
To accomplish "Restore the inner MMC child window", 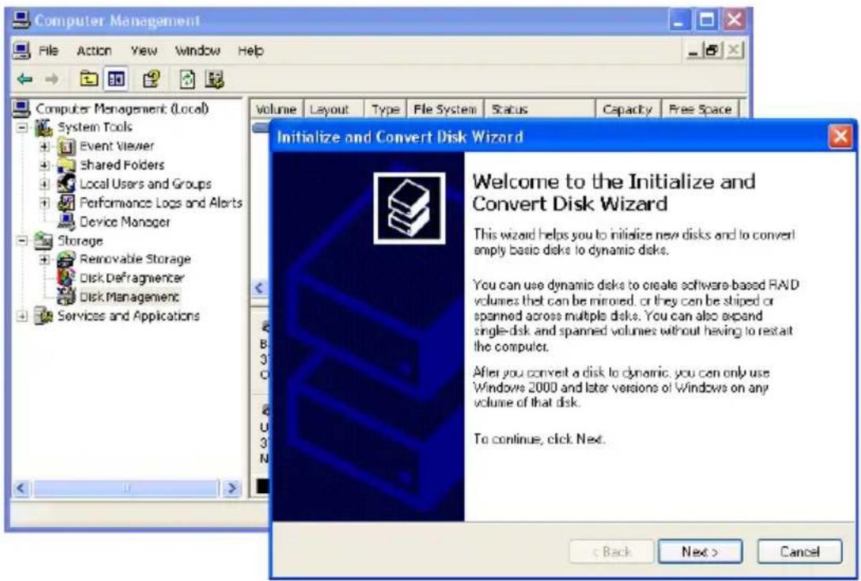I will click(713, 51).
